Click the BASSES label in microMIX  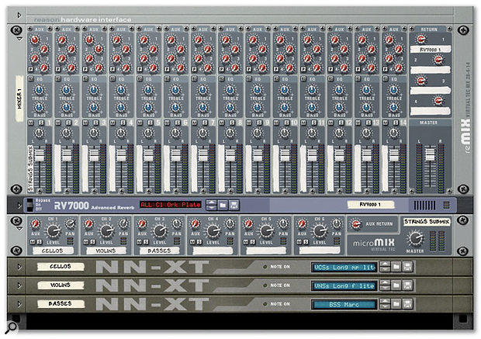coord(159,251)
